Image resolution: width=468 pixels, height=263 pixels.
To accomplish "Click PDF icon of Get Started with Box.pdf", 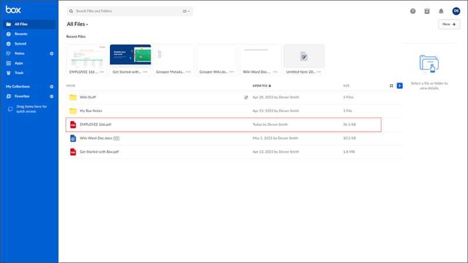I will [x=73, y=152].
